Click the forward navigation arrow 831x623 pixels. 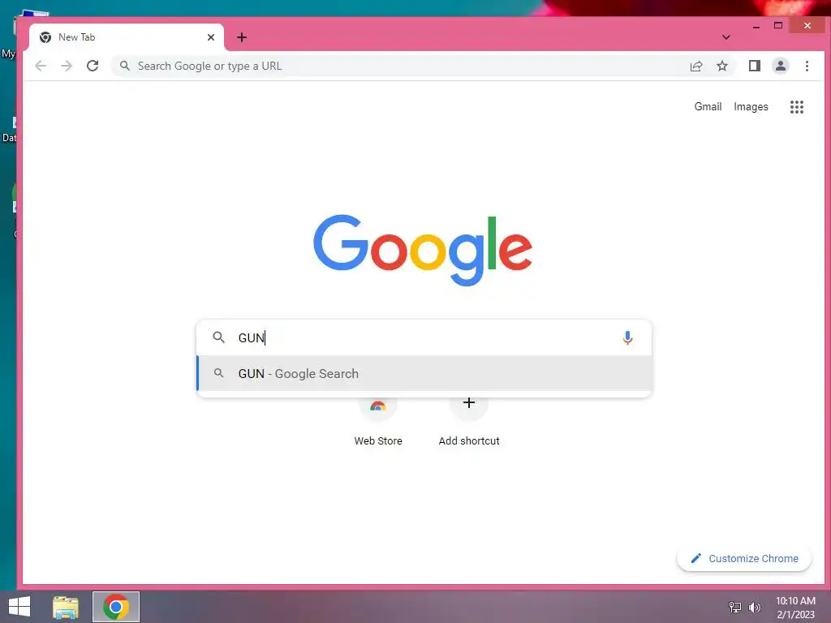click(x=67, y=66)
